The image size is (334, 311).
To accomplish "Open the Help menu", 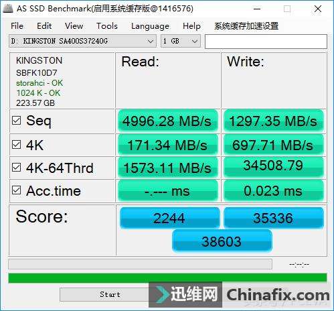I will point(191,26).
